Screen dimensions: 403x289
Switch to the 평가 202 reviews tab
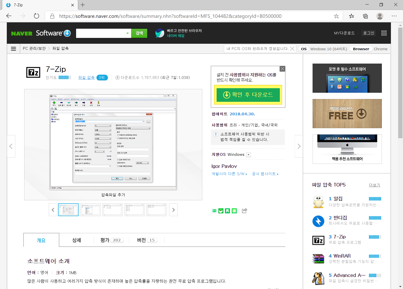(x=112, y=240)
